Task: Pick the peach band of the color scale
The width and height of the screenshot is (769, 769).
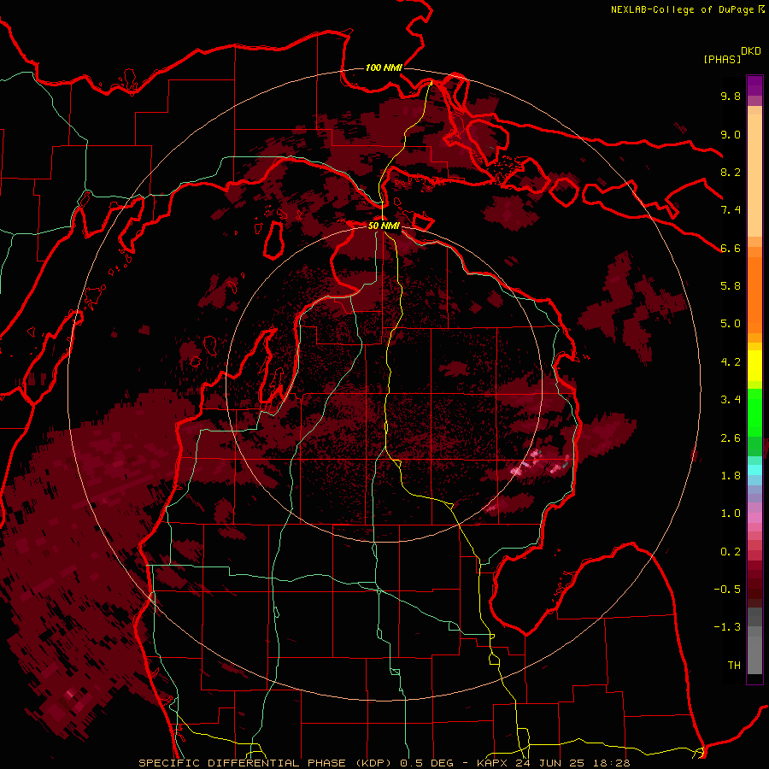Action: point(754,174)
